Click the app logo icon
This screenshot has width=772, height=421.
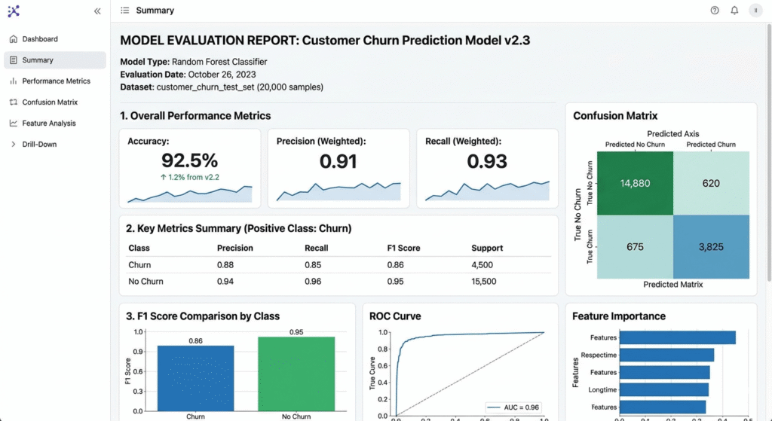click(x=14, y=11)
